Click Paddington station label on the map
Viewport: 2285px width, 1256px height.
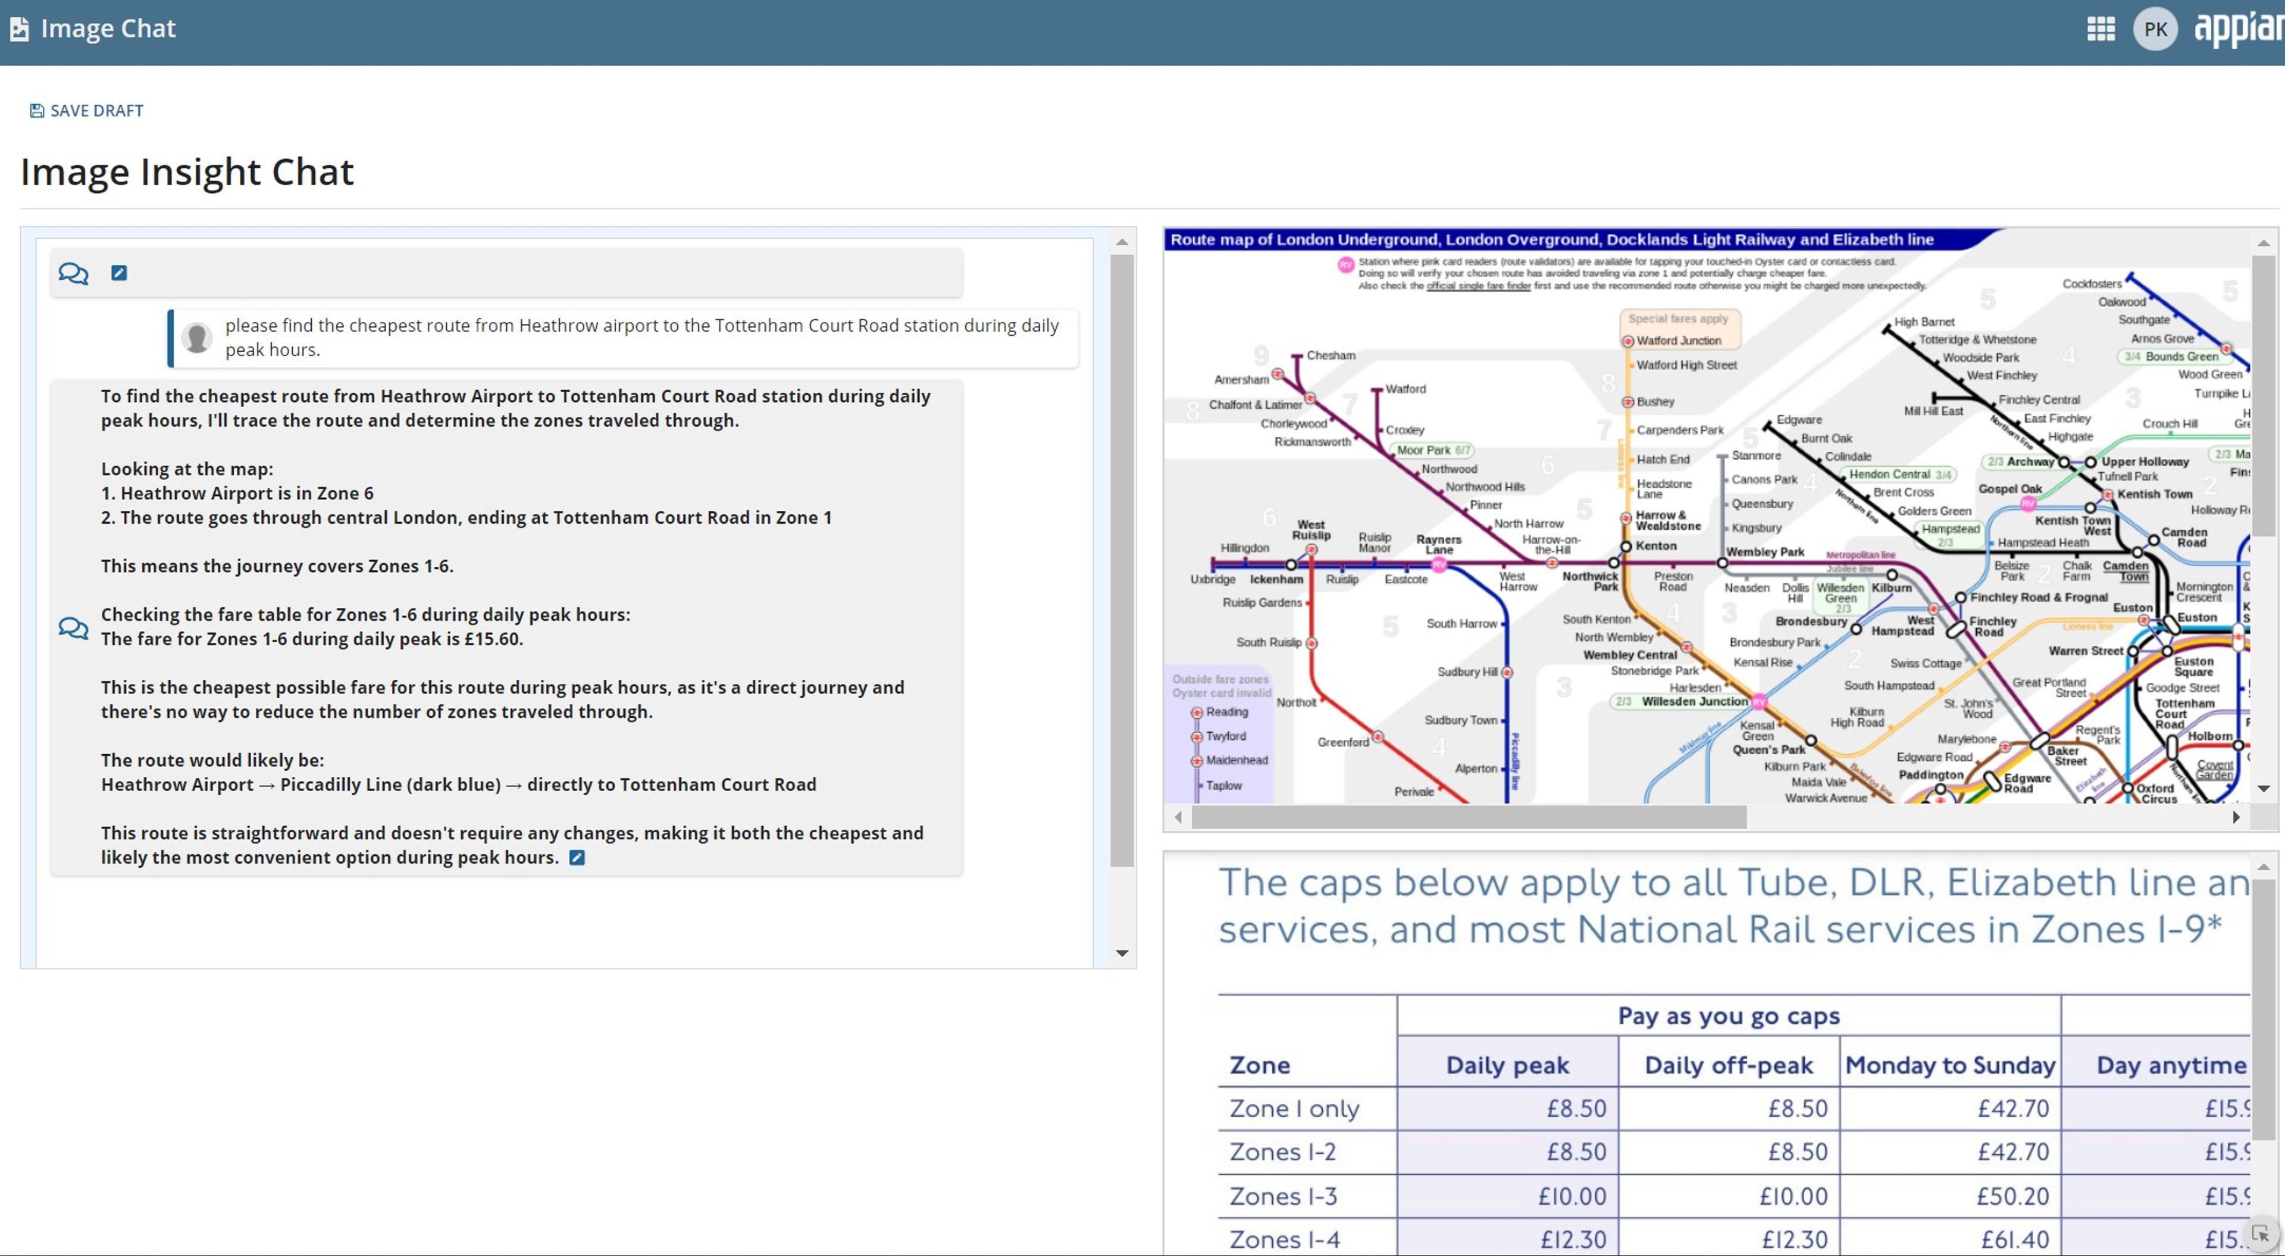click(1930, 775)
